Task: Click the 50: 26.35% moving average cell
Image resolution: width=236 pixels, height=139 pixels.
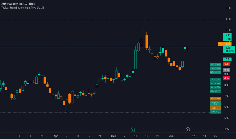Action: (x=215, y=87)
